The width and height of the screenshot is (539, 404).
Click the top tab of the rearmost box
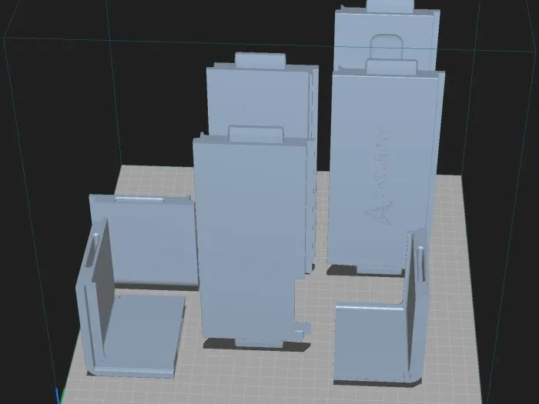(x=391, y=6)
